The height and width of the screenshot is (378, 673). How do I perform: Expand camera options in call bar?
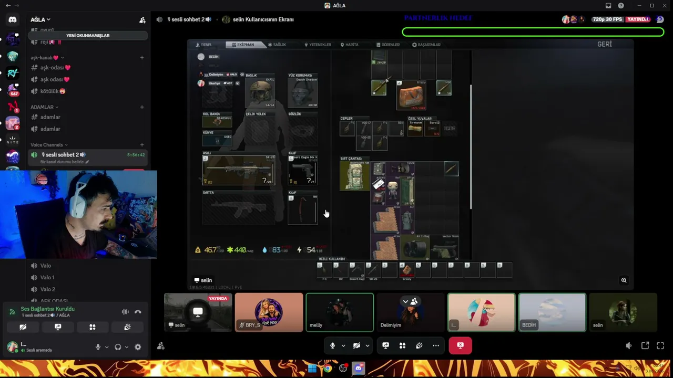point(368,345)
